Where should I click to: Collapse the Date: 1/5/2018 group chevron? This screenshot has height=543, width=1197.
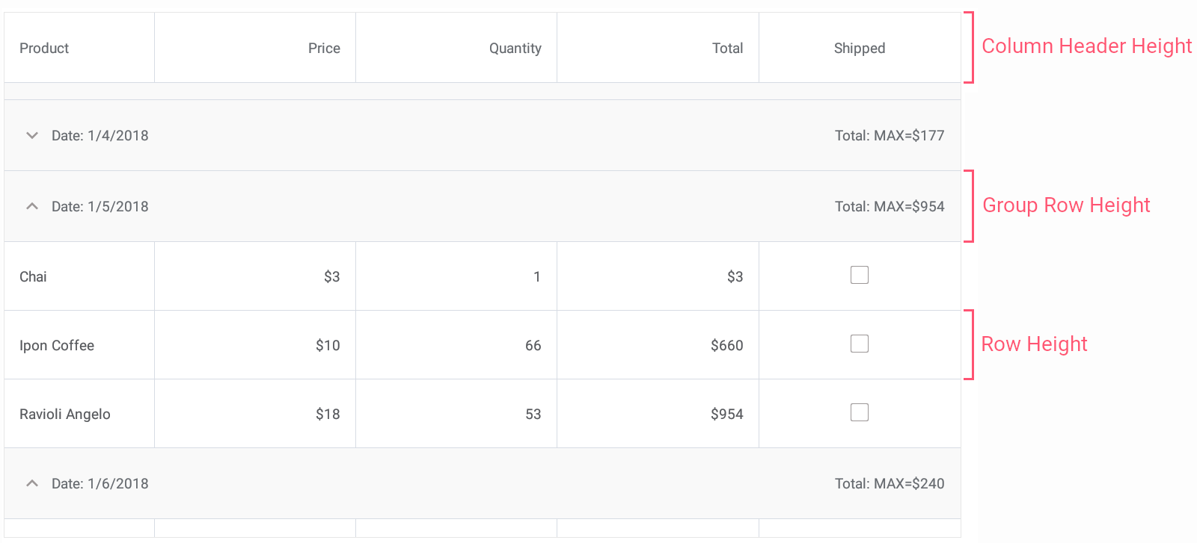click(x=32, y=206)
